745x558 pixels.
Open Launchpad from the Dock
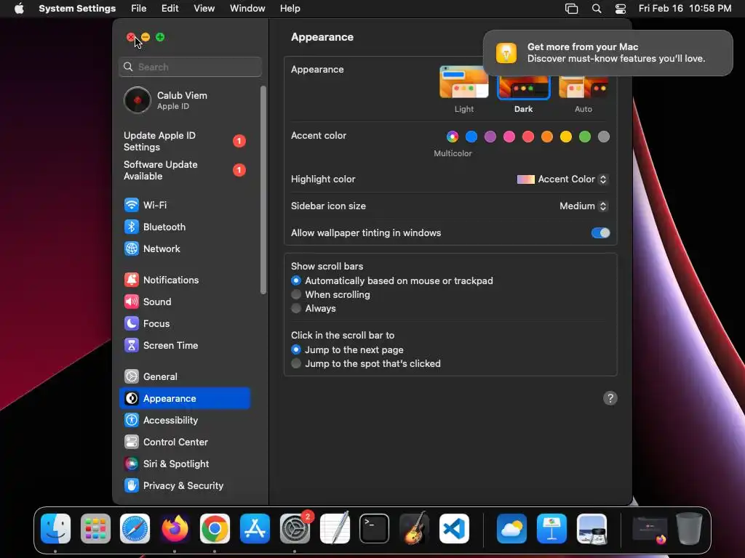[95, 529]
